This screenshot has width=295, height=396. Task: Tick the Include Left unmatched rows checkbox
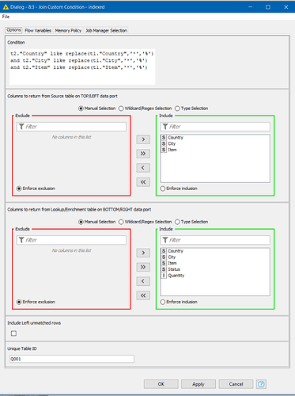coord(13,333)
